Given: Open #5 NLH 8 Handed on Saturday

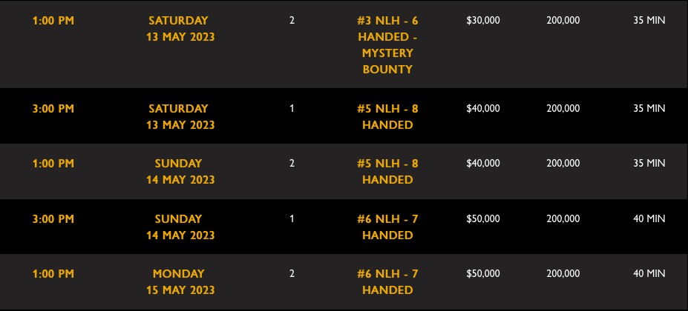Looking at the screenshot, I should tap(387, 116).
